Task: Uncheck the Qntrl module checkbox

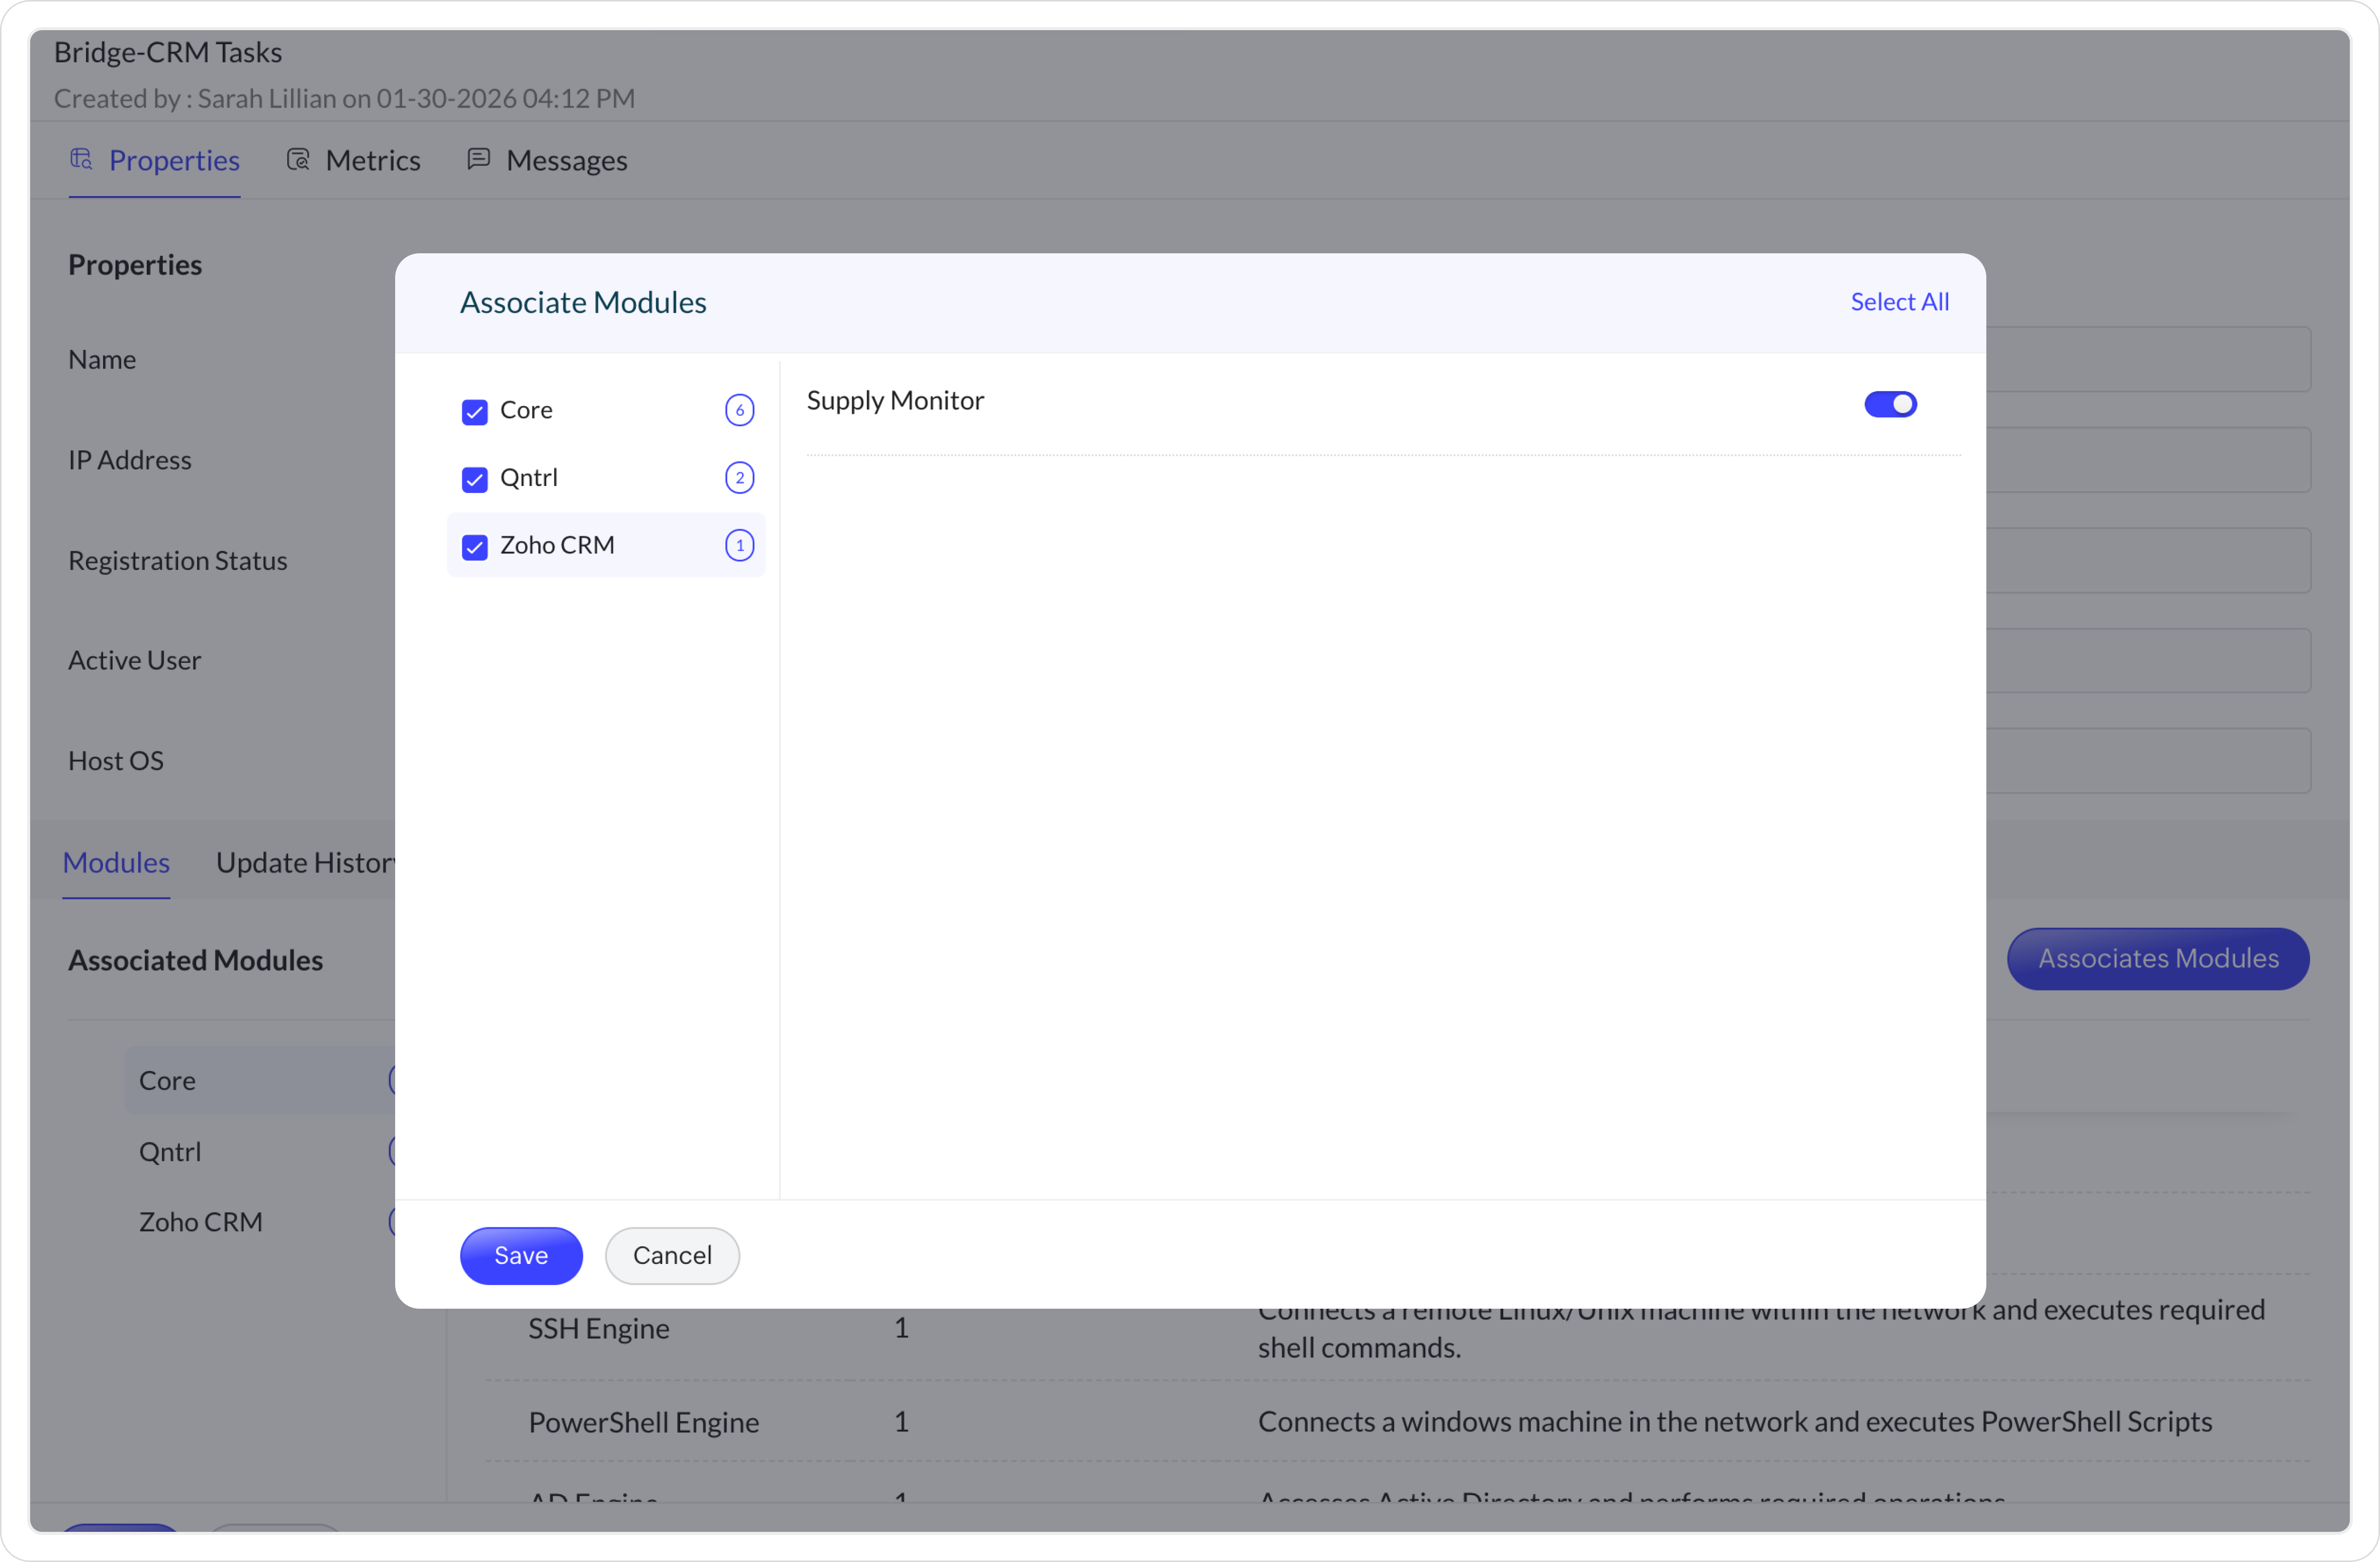Action: [475, 479]
